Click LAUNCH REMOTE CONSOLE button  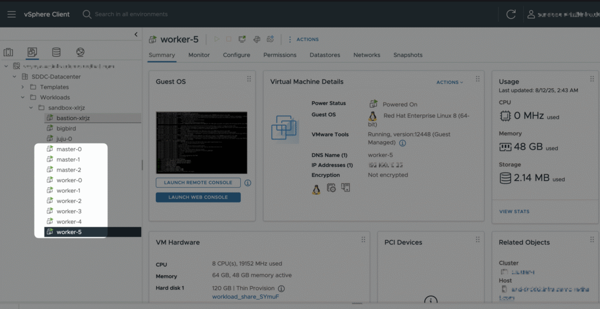(x=198, y=183)
